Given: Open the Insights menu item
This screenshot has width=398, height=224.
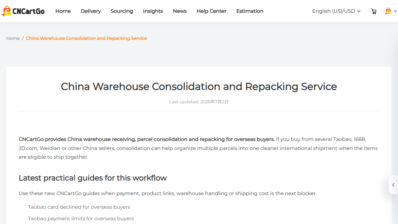Looking at the screenshot, I should (x=153, y=11).
